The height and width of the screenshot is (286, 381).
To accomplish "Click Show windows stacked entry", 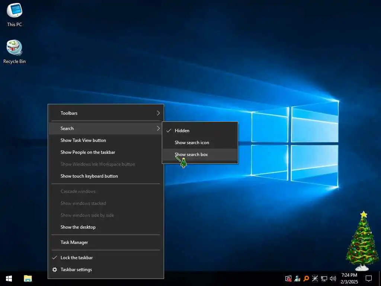I will click(106, 203).
